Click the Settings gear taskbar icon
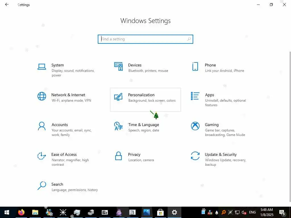The height and width of the screenshot is (218, 291). (174, 212)
